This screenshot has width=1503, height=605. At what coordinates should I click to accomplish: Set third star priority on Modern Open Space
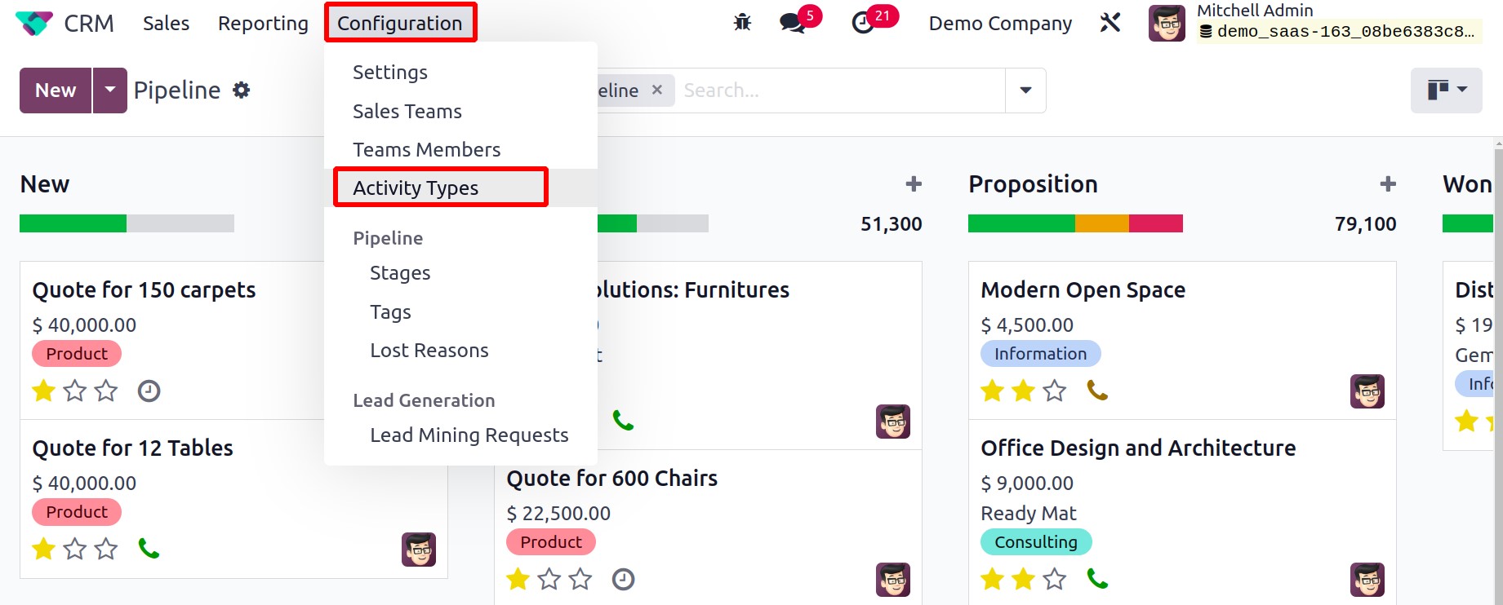[1055, 391]
